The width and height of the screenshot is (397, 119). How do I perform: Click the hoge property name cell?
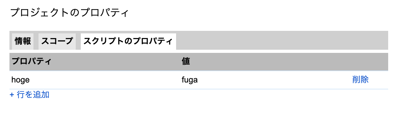point(95,80)
